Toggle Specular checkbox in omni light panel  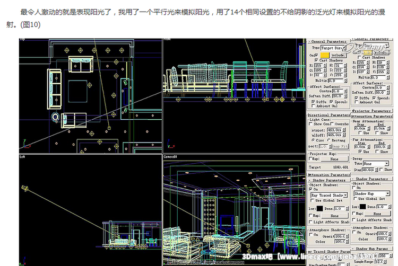[x=374, y=98]
